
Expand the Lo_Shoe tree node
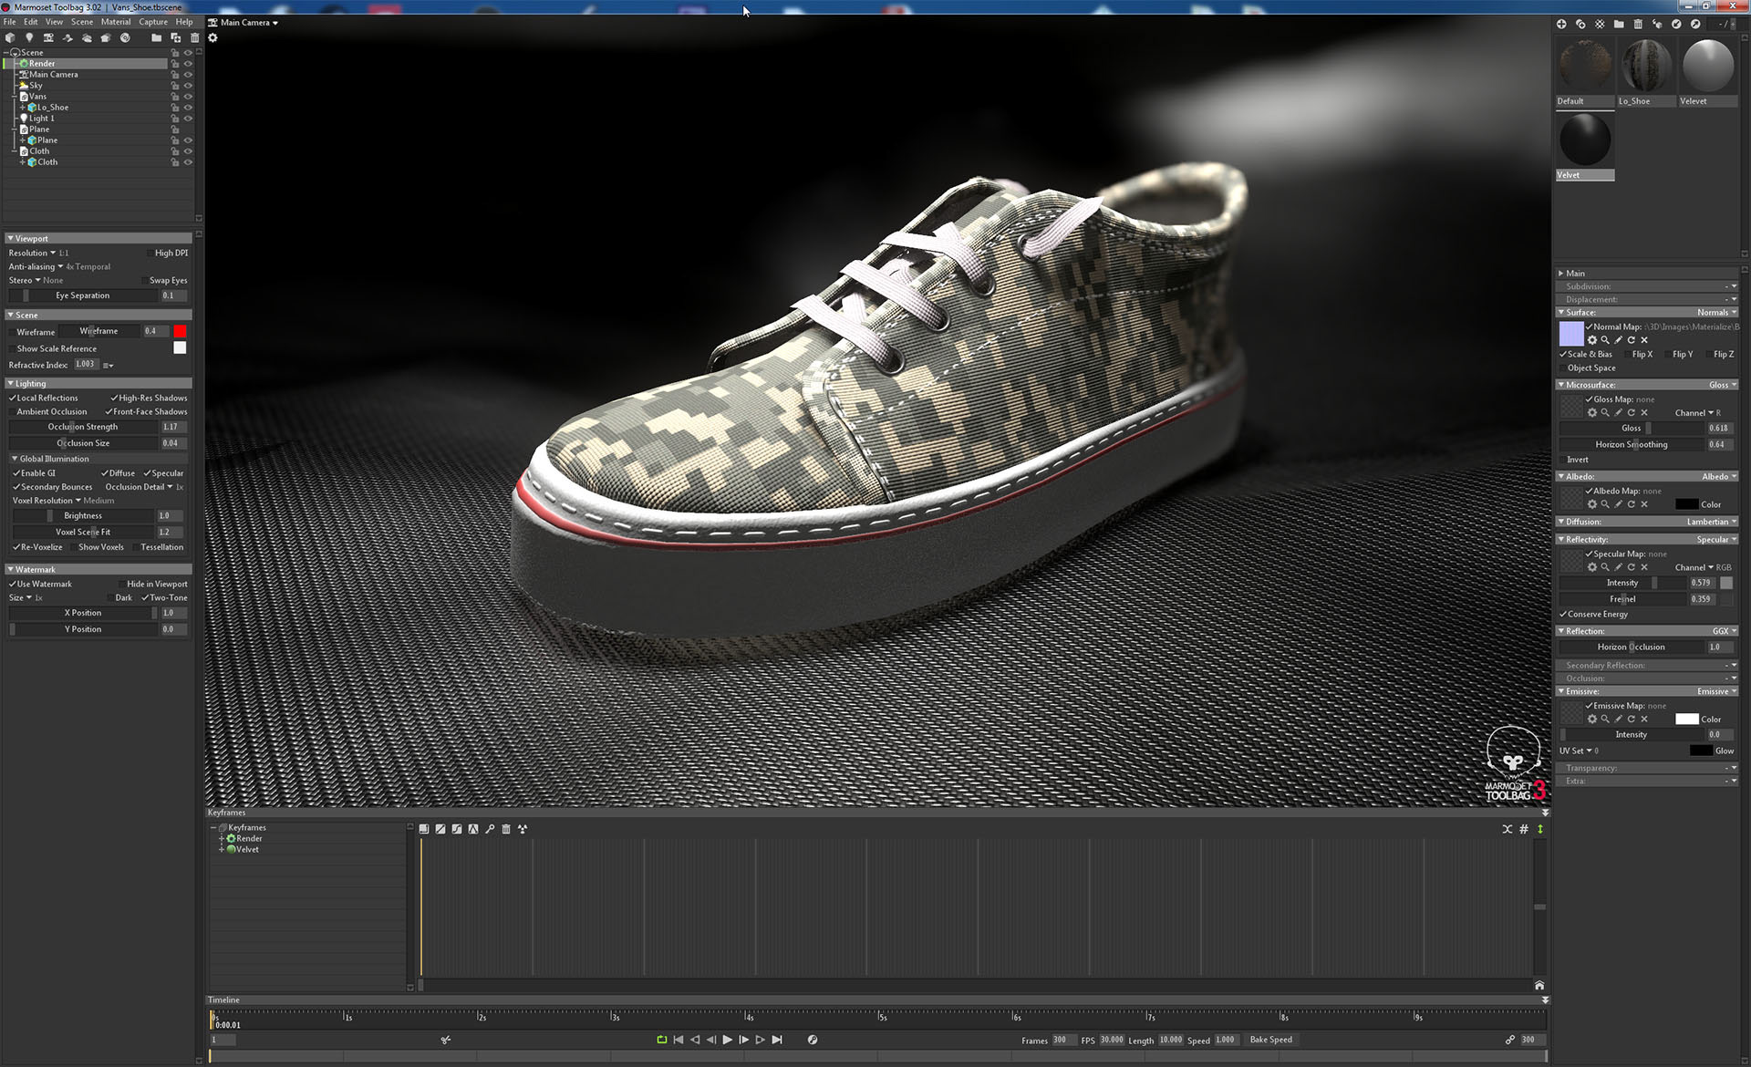tap(23, 108)
